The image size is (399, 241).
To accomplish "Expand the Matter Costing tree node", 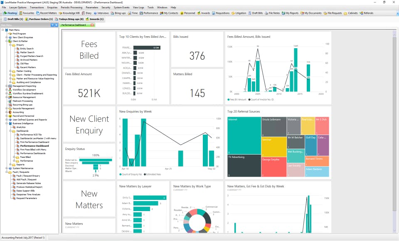I will click(10, 71).
